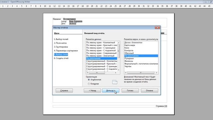The width and height of the screenshot is (213, 120).
Task: Select header layout Кино
Action: (x=141, y=48)
